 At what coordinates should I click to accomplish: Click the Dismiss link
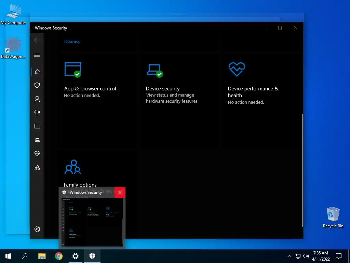pos(72,41)
